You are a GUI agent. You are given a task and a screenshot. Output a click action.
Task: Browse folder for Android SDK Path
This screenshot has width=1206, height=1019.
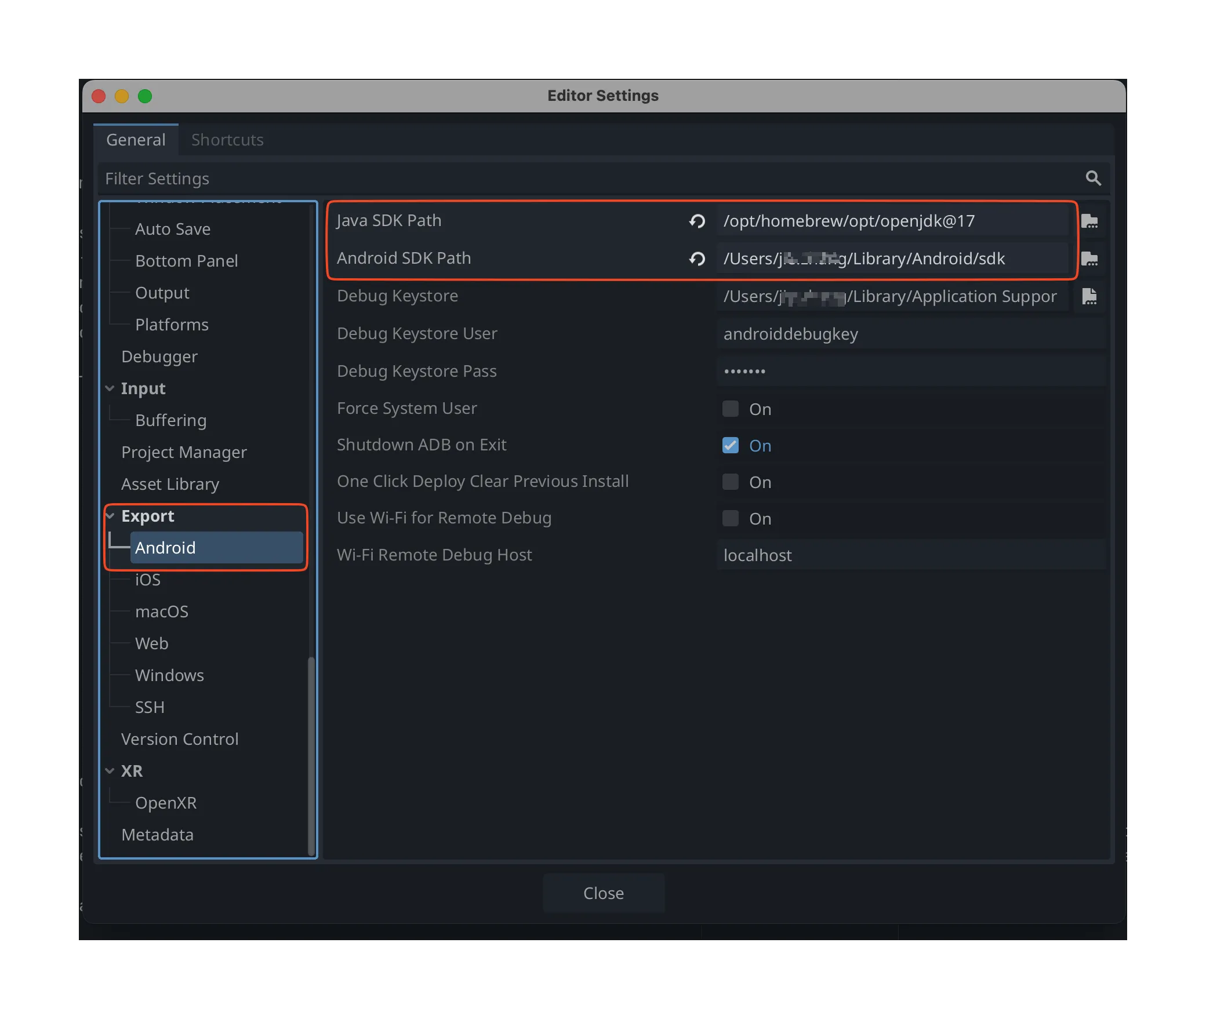tap(1089, 259)
